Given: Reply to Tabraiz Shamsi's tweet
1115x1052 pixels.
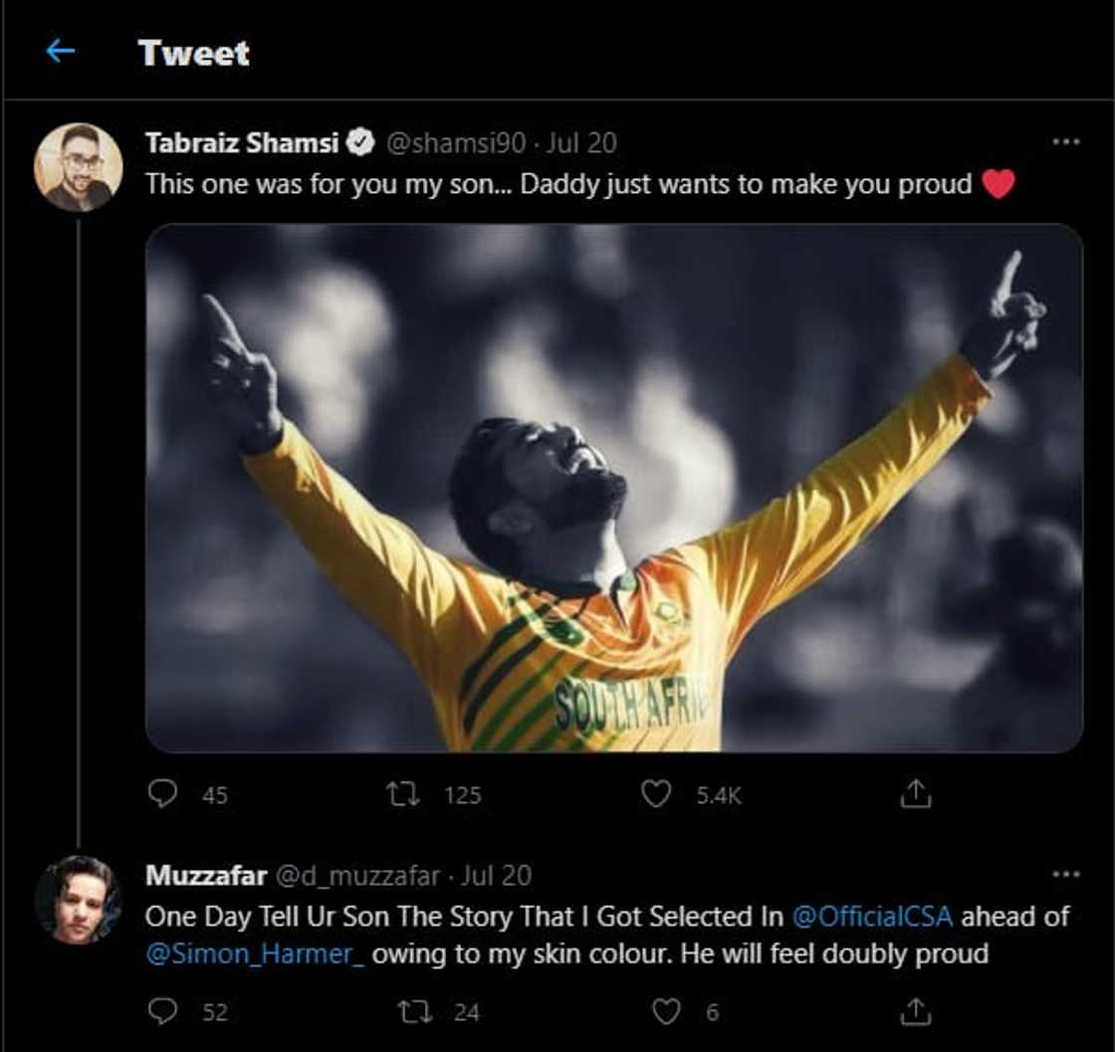Looking at the screenshot, I should pyautogui.click(x=162, y=793).
